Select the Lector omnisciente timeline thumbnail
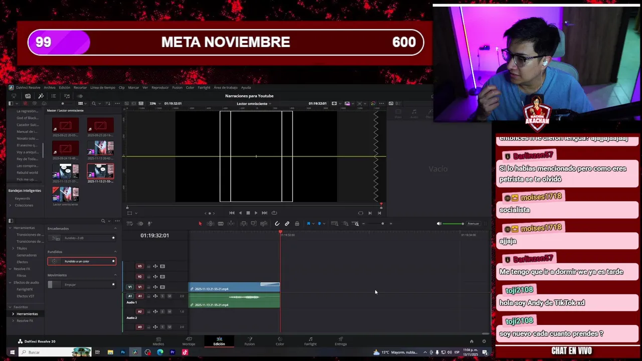 click(x=66, y=194)
